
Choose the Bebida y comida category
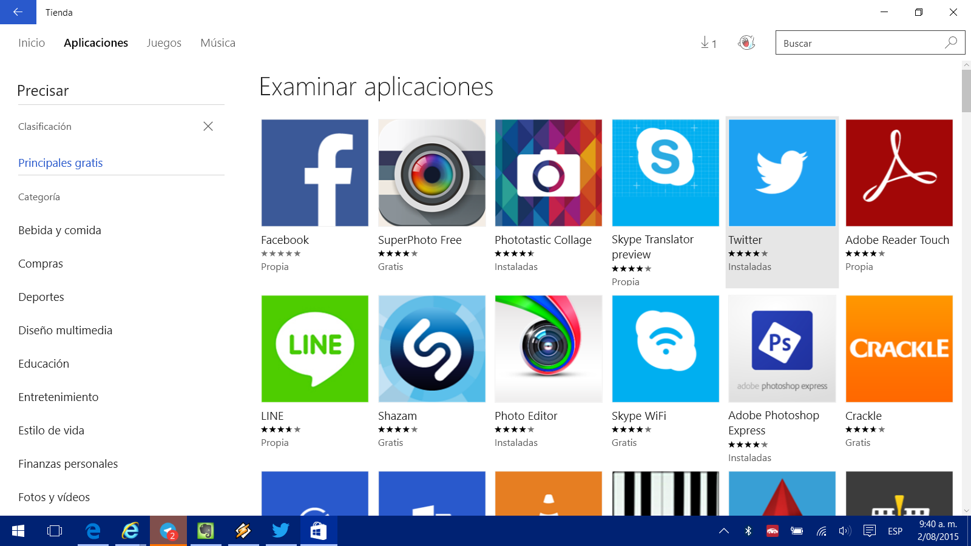tap(59, 231)
